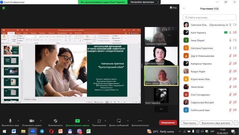Screen dimensions: 239x135
Task: Open the Вид tab in PowerPoint ribbon
Action: 71,33
